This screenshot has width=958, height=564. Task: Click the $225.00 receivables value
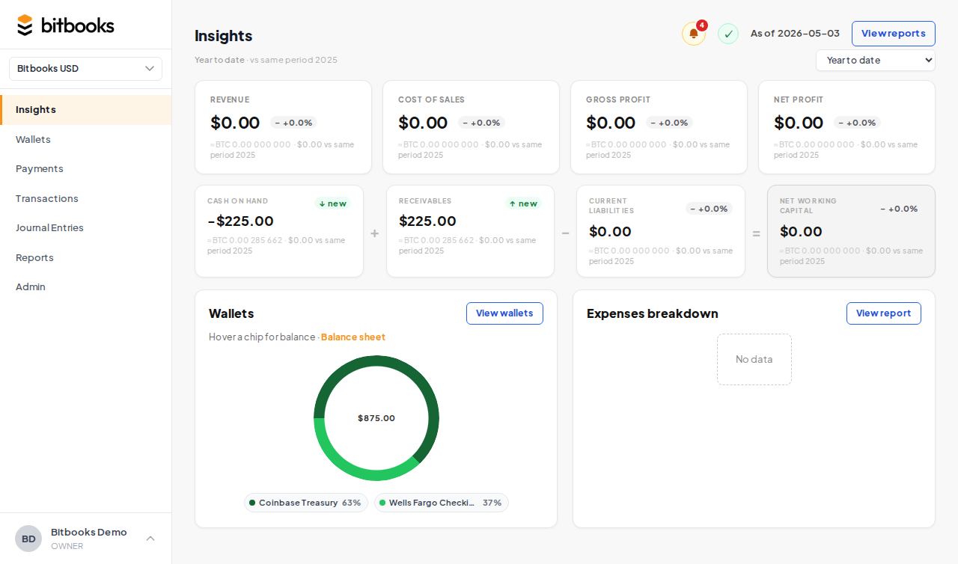[427, 221]
